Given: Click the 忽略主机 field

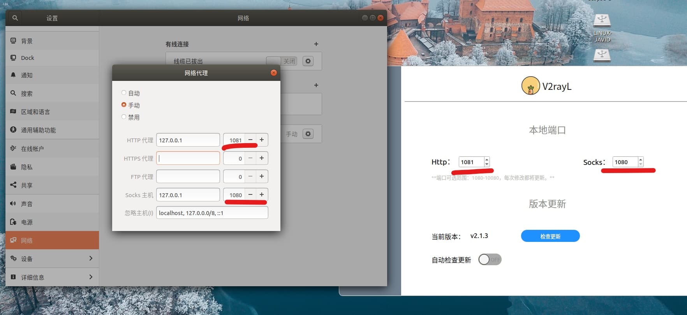Looking at the screenshot, I should pos(212,213).
